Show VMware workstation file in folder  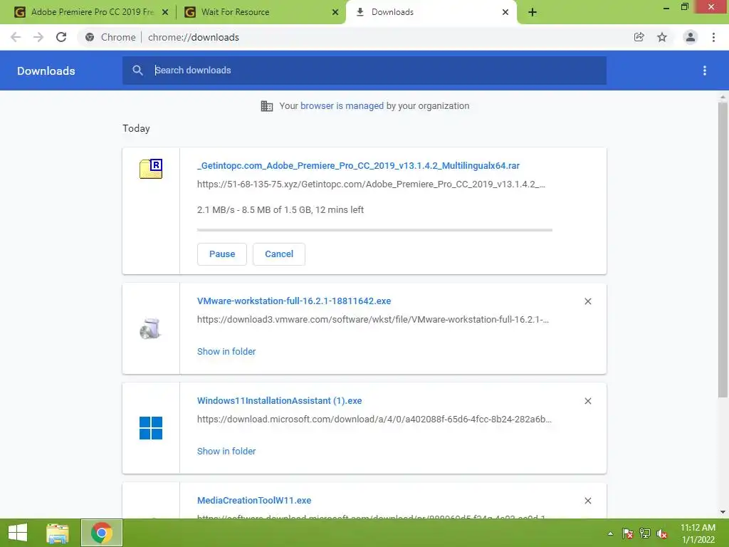[226, 352]
